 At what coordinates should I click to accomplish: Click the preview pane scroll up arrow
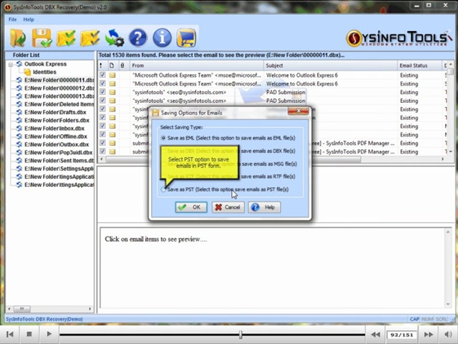click(448, 232)
